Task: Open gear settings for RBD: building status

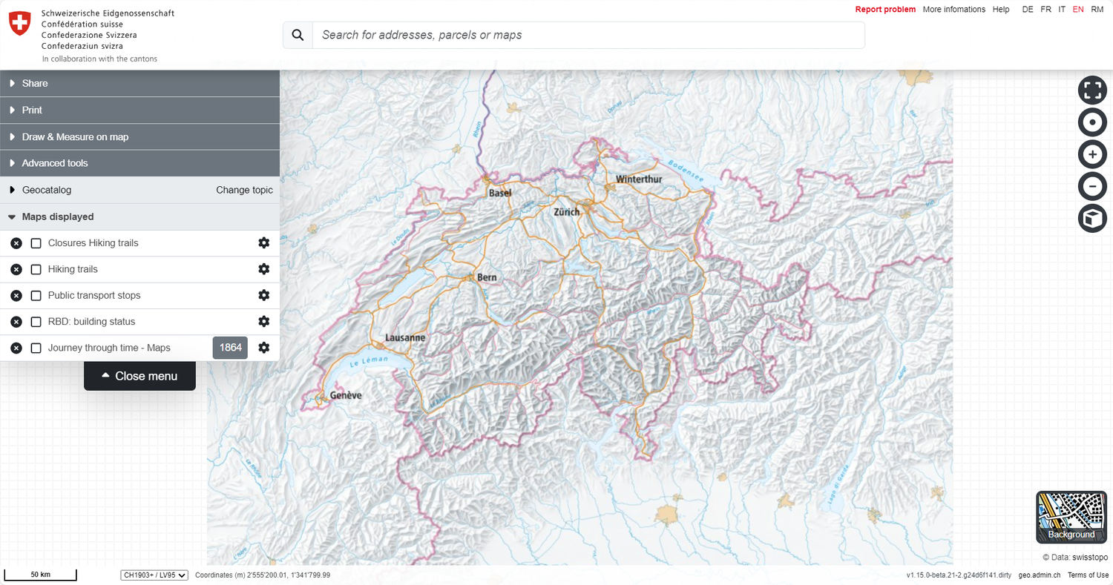Action: [x=263, y=322]
